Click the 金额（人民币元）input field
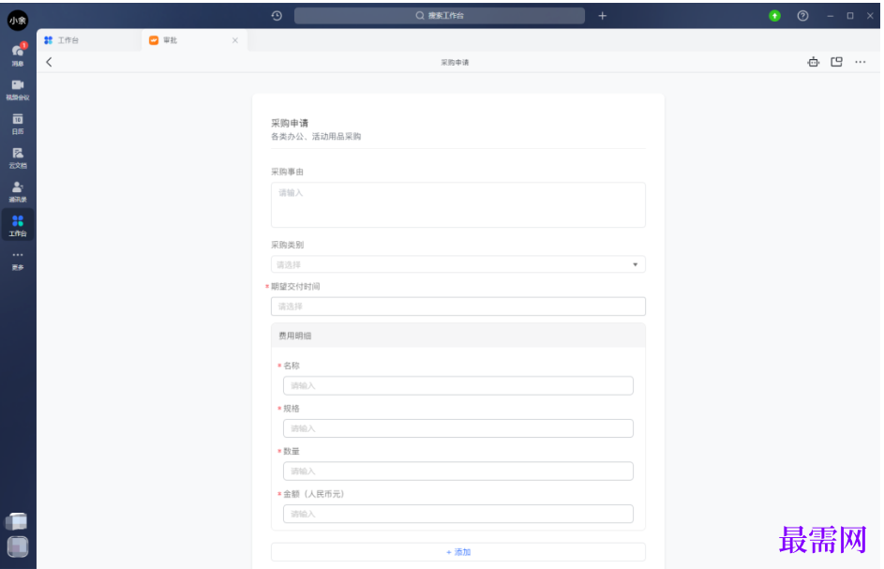Screen dimensions: 884x569 click(457, 514)
